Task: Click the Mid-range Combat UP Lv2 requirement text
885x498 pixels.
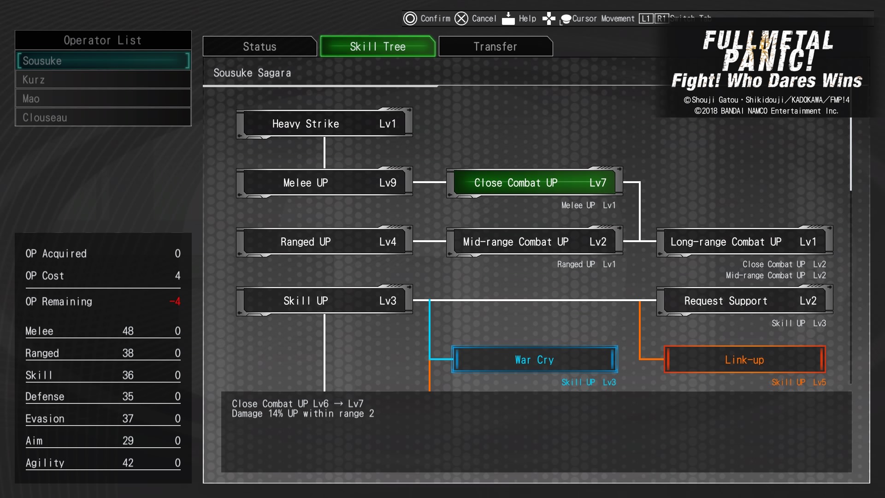Action: pyautogui.click(x=776, y=275)
